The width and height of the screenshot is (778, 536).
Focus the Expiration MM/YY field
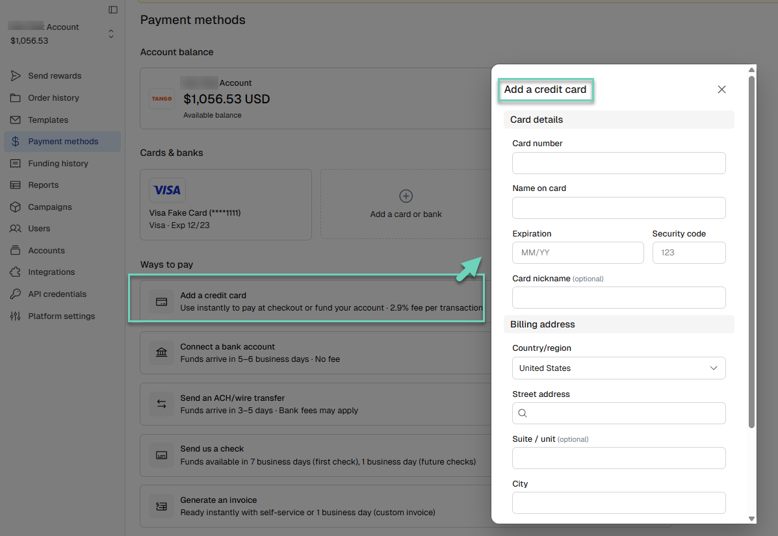point(578,253)
